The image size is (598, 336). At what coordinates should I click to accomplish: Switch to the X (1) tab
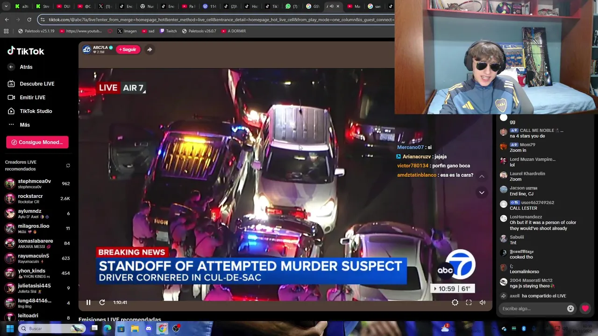point(104,7)
